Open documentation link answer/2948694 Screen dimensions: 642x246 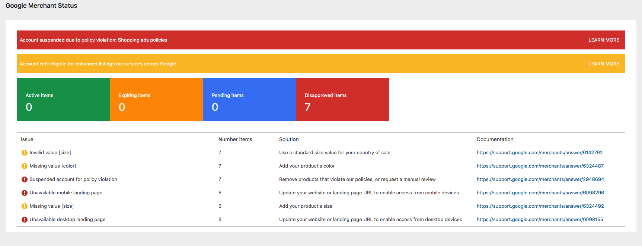point(540,179)
